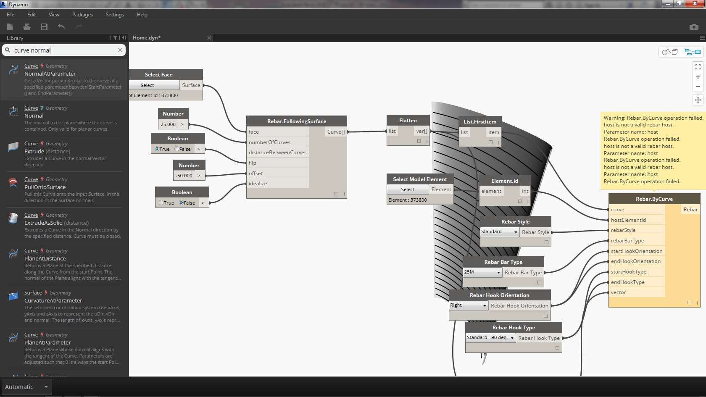Open the Packages menu
The image size is (706, 397).
(82, 15)
